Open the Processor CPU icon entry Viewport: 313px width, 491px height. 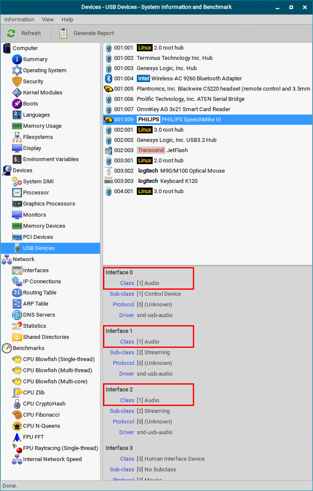[x=17, y=192]
